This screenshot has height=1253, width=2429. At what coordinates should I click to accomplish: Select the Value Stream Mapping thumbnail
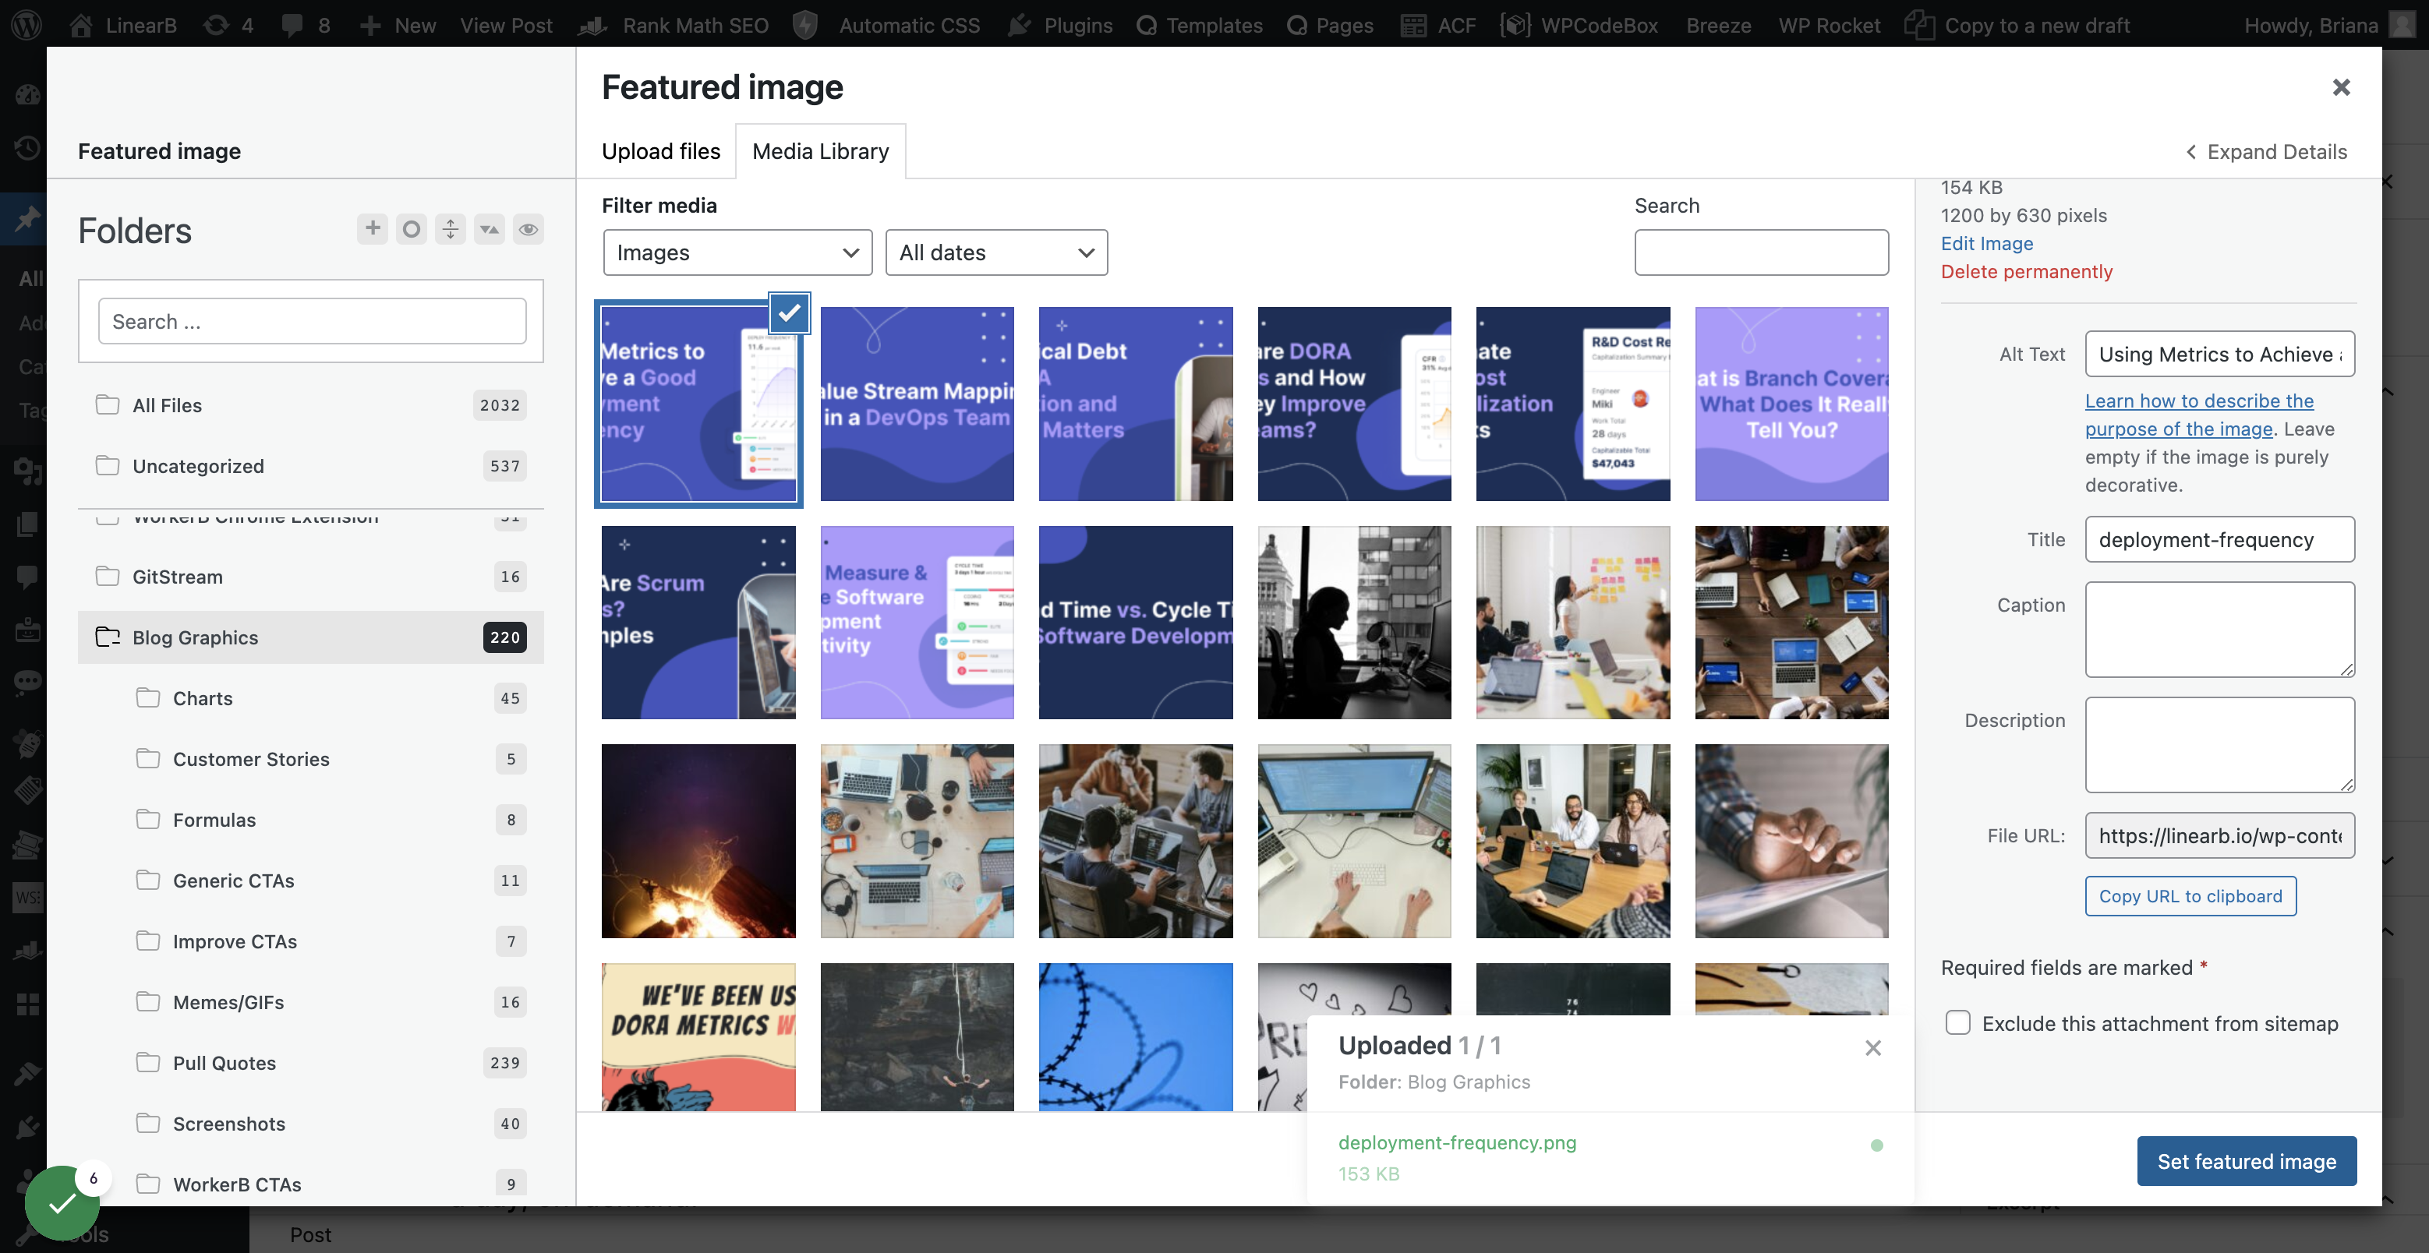(917, 404)
